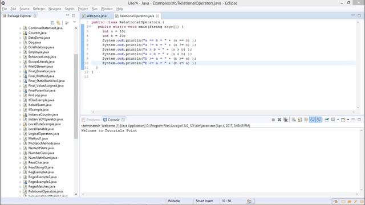Click line 10 in the code editor
Image resolution: width=365 pixels, height=205 pixels.
(x=224, y=63)
